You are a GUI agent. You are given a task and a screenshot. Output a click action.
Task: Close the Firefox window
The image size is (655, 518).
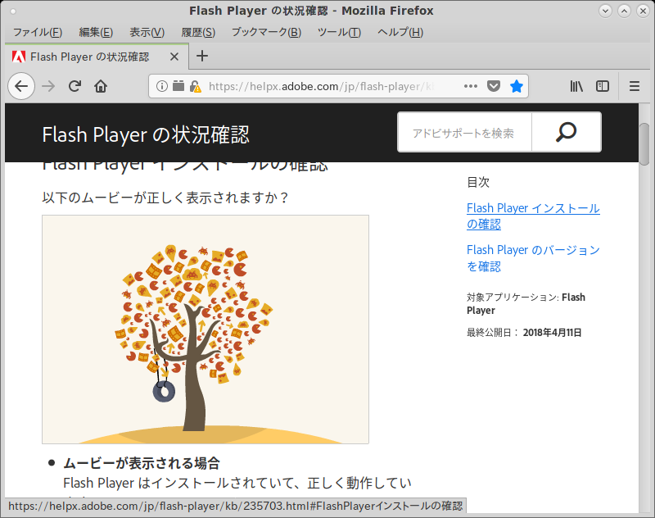(643, 11)
